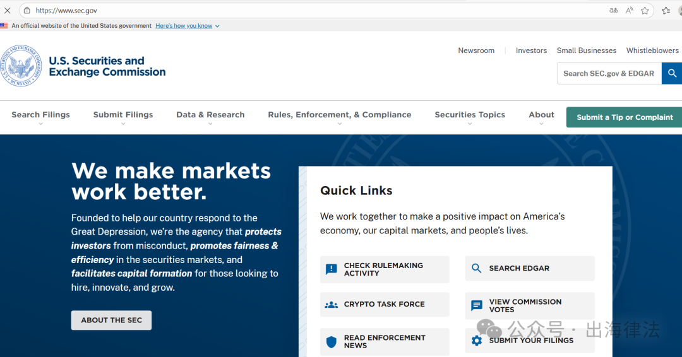Open CHECK RULEMAKING ACTIVITY quick link
682x357 pixels.
[385, 269]
